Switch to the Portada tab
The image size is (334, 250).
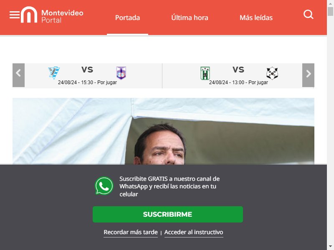pyautogui.click(x=127, y=17)
